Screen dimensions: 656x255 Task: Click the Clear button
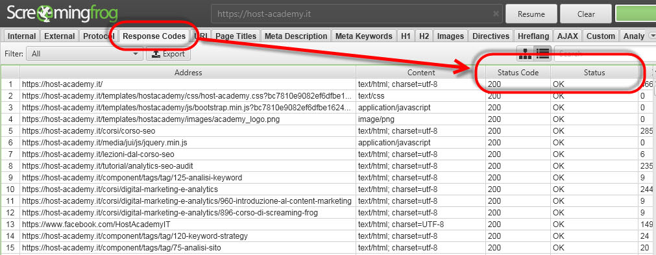[586, 14]
